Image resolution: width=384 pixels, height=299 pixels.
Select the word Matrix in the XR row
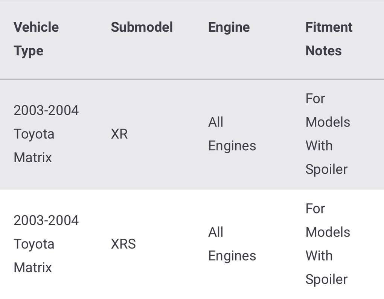point(33,157)
